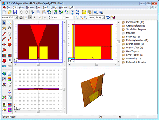
Task: Click the Undo arrow icon
Action: pyautogui.click(x=21, y=12)
